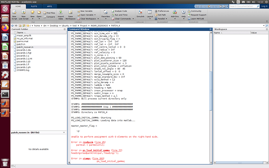Open Preferences
The image size is (269, 168).
pos(162,11)
